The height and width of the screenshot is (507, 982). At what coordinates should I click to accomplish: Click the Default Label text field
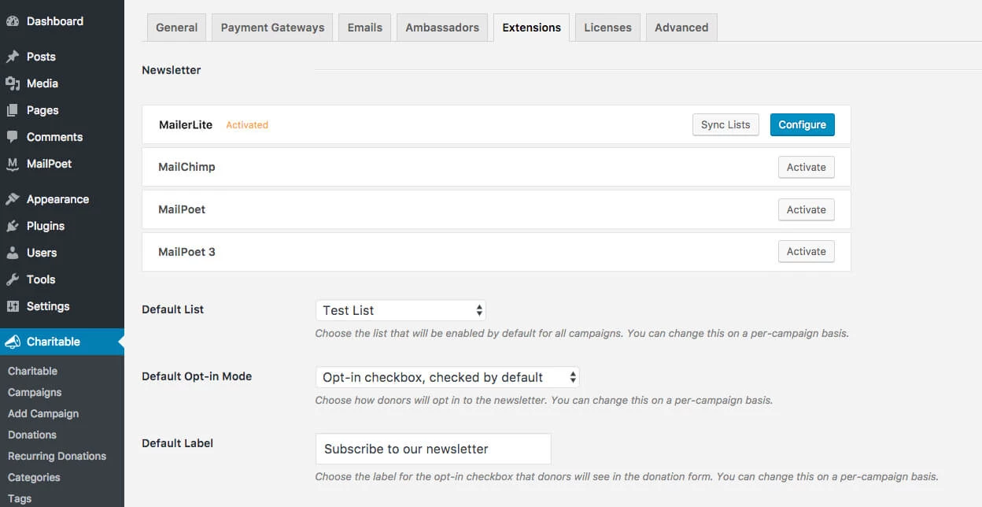point(433,449)
